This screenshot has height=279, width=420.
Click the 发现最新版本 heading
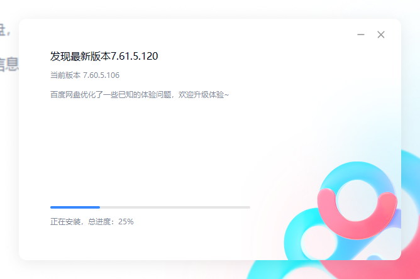coord(80,56)
